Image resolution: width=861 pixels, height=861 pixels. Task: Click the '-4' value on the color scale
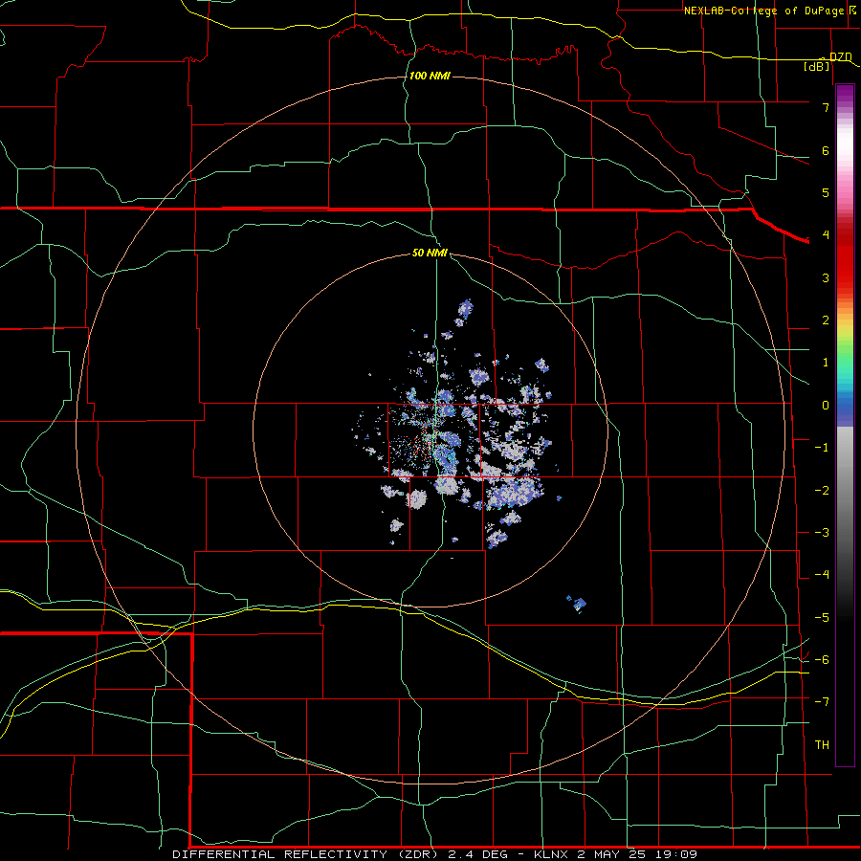pyautogui.click(x=822, y=575)
